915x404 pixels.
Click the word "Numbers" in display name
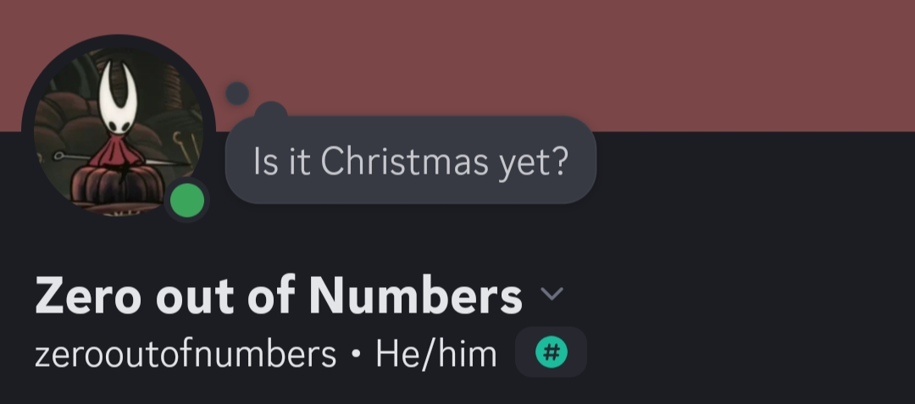tap(415, 296)
